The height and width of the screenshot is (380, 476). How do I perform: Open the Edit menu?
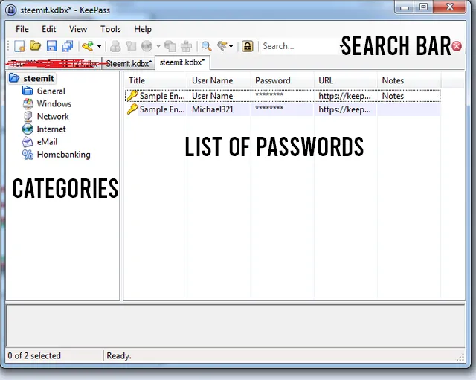(x=49, y=29)
